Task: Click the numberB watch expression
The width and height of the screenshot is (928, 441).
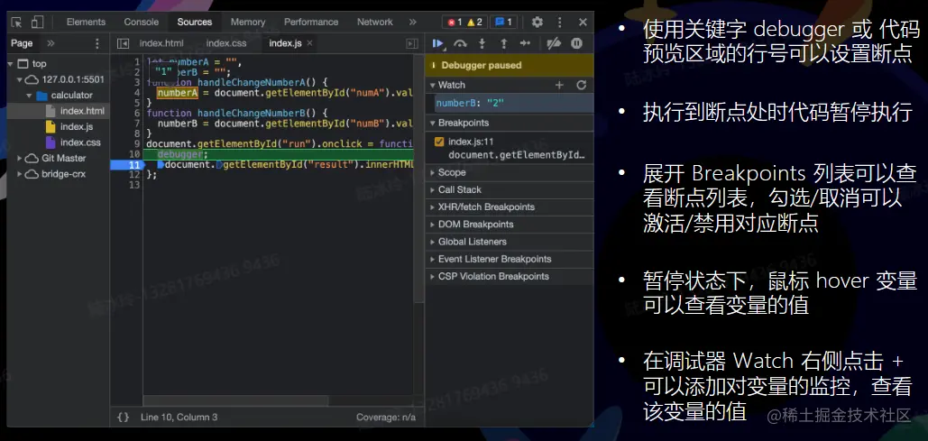Action: coord(513,104)
